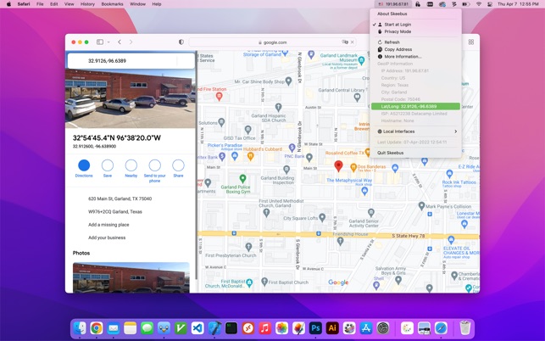Open the Apple menu
This screenshot has height=341, width=545.
(8, 4)
